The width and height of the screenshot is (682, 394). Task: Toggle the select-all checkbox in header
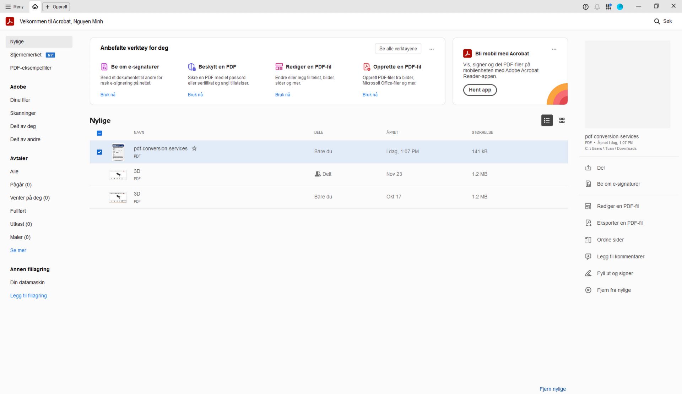[x=99, y=133]
